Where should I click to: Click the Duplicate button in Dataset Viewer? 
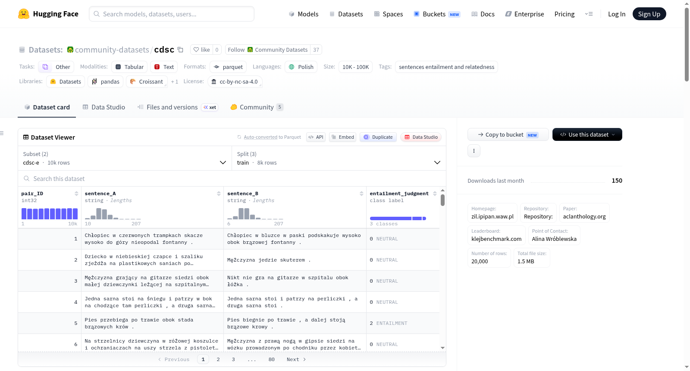coord(378,137)
